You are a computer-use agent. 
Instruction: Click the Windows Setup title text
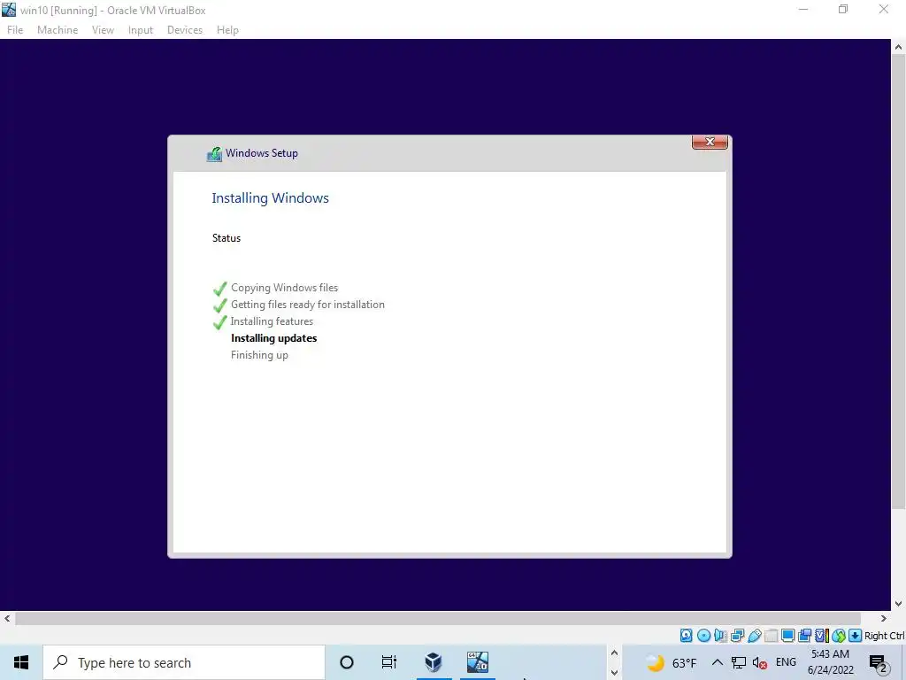[x=262, y=153]
